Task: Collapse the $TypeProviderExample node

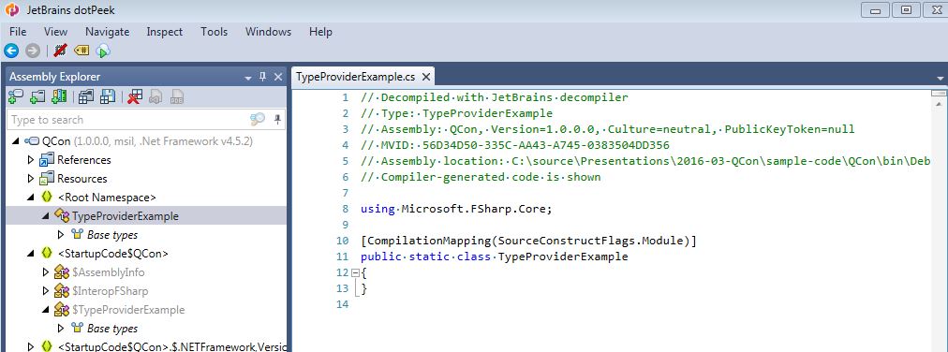Action: 45,310
